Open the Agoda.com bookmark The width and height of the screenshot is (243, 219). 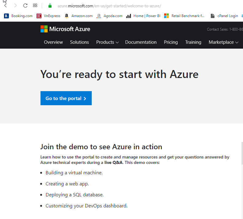tap(109, 16)
